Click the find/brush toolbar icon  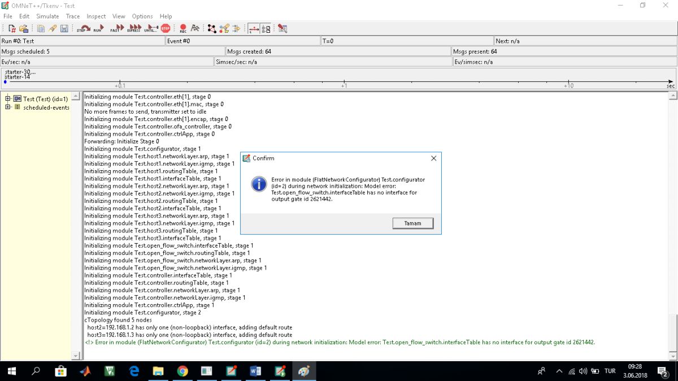53,28
